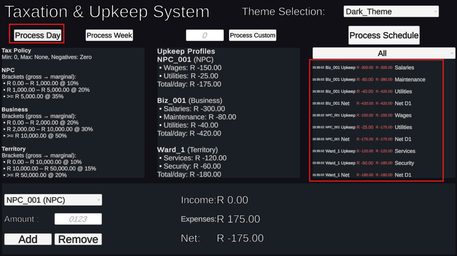This screenshot has width=457, height=256.
Task: Click the custom days input field
Action: tap(205, 35)
